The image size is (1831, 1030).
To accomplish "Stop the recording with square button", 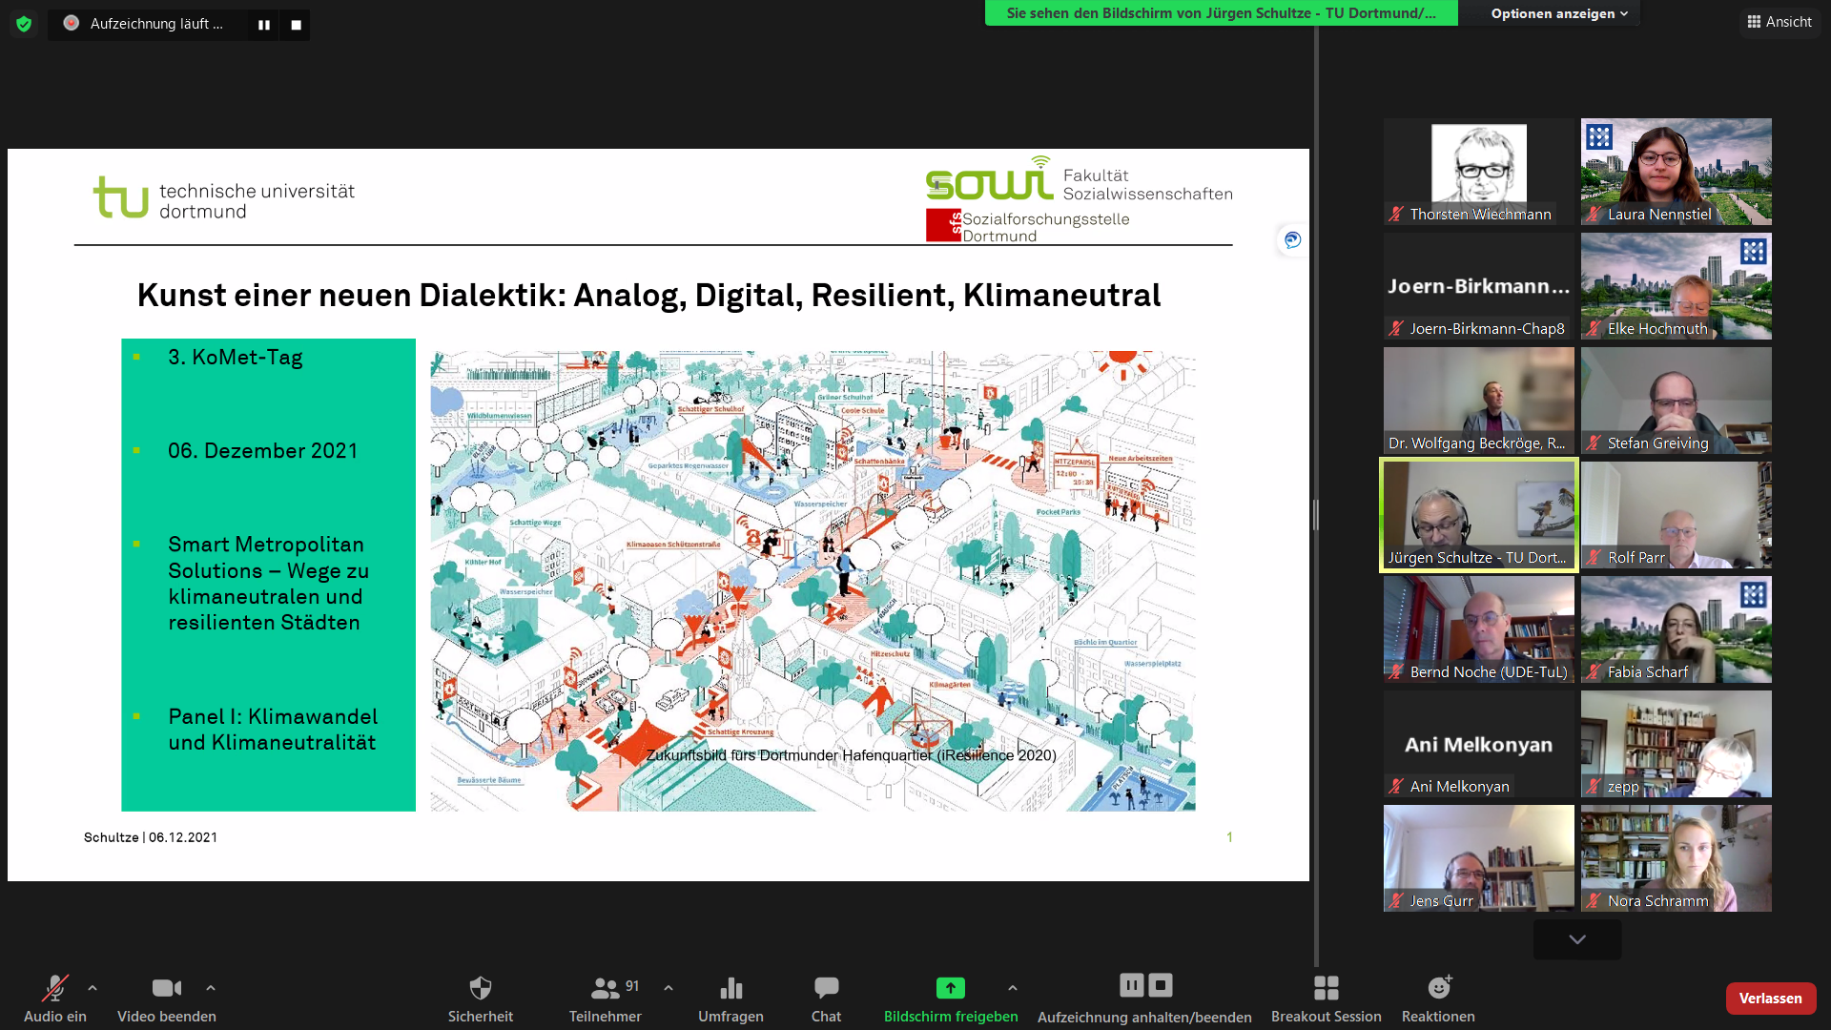I will 296,25.
